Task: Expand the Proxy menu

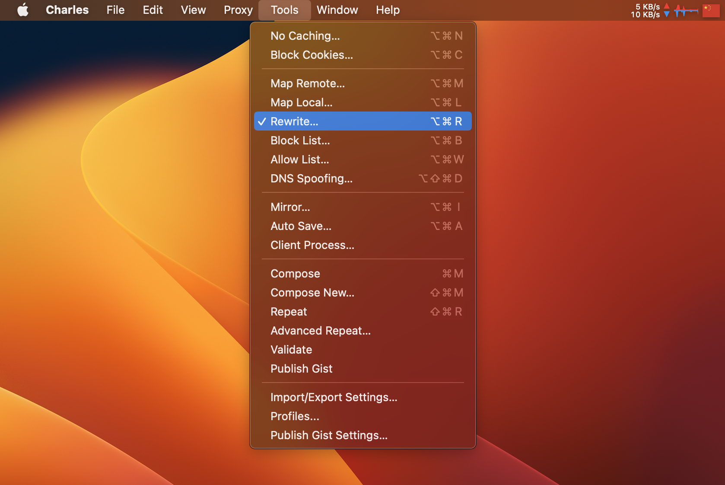Action: pyautogui.click(x=238, y=10)
